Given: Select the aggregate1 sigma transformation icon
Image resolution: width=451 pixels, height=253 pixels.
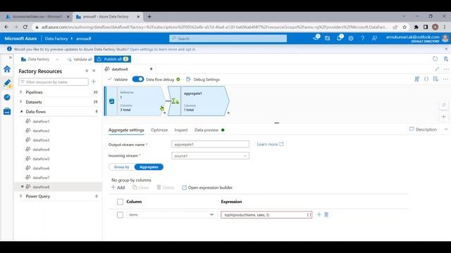Looking at the screenshot, I should tap(175, 101).
